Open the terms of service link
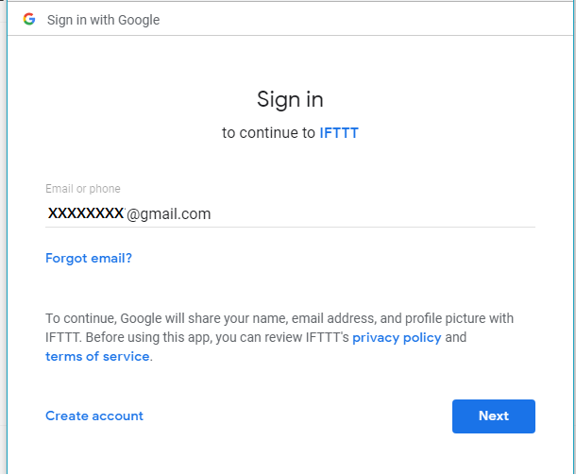Screen dimensions: 576x475 [x=97, y=356]
